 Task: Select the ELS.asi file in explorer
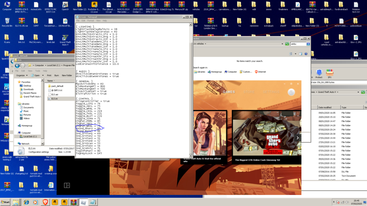pos(53,95)
